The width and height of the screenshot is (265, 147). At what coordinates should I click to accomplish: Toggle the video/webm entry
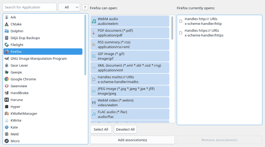click(x=130, y=103)
